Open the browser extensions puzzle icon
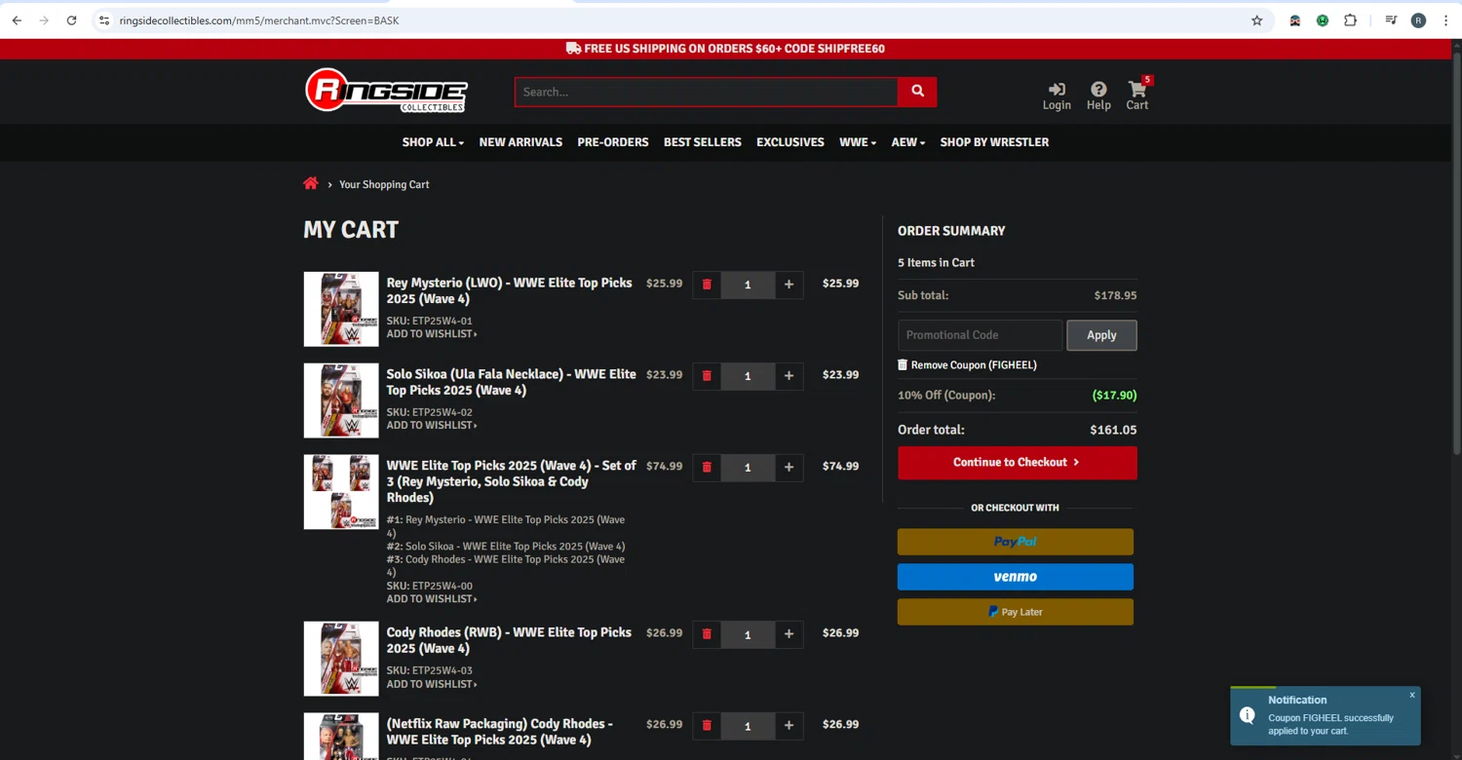This screenshot has height=760, width=1462. [1350, 20]
